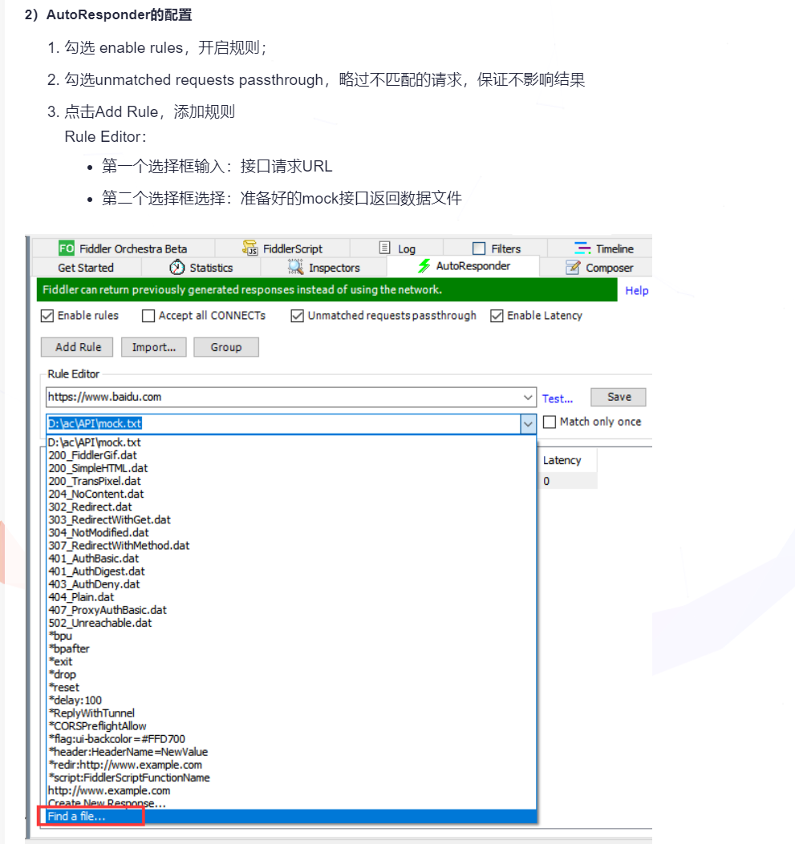Open the Composer tab
795x844 pixels.
pyautogui.click(x=596, y=268)
